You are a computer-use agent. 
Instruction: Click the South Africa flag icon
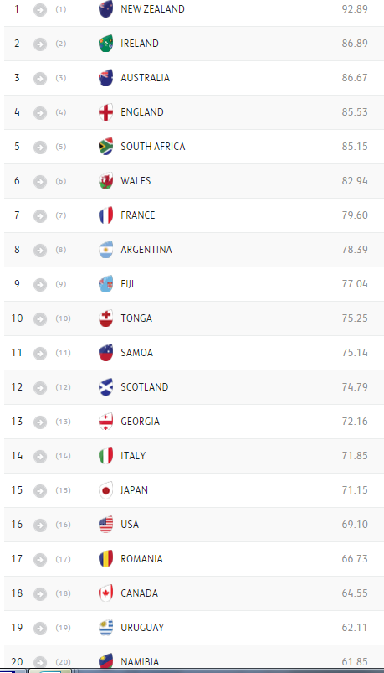coord(106,147)
